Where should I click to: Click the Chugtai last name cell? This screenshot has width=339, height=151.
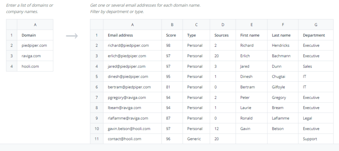(x=283, y=76)
